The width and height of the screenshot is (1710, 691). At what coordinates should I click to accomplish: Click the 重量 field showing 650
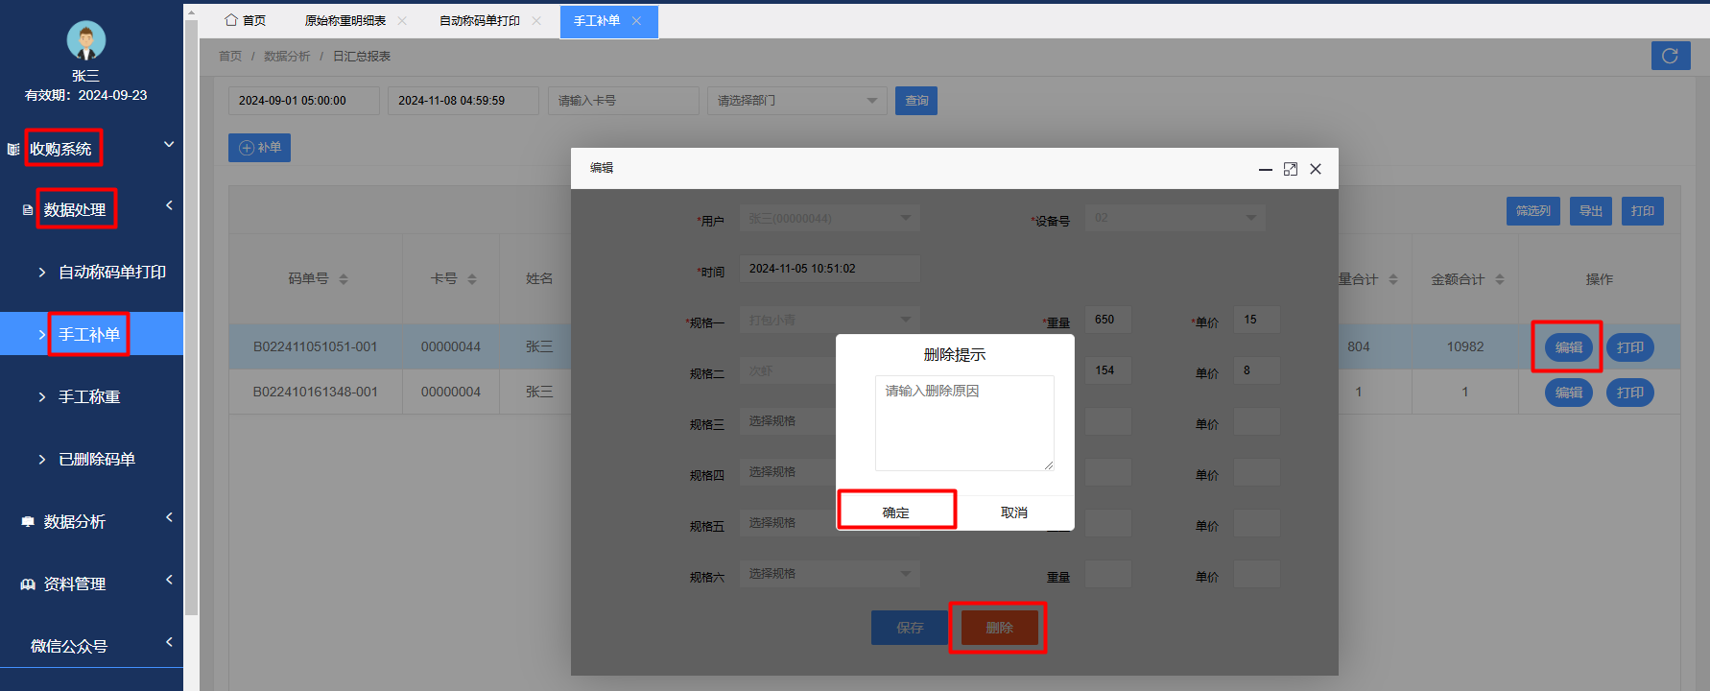click(1108, 320)
